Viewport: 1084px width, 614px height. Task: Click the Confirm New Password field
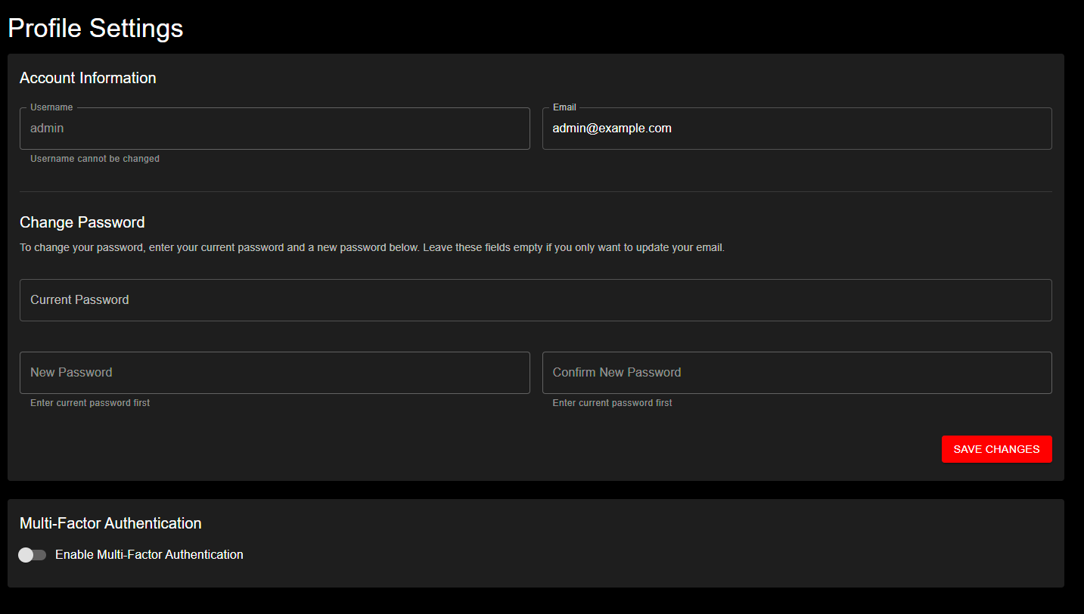tap(797, 372)
